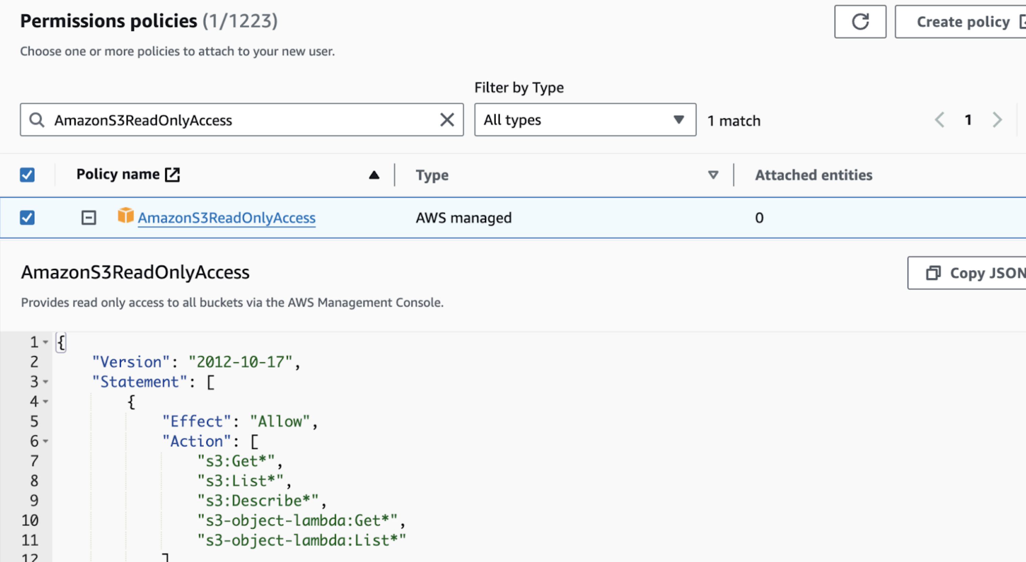
Task: Go to the previous page with left chevron
Action: click(x=939, y=120)
